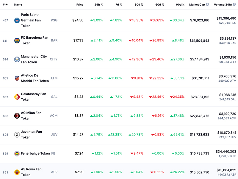This screenshot has height=179, width=238.
Task: Select the AS Roma Fan Token row
Action: pos(119,171)
